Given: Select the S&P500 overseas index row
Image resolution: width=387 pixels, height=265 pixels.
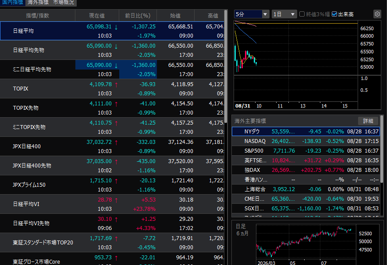Looking at the screenshot, I should click(306, 150).
